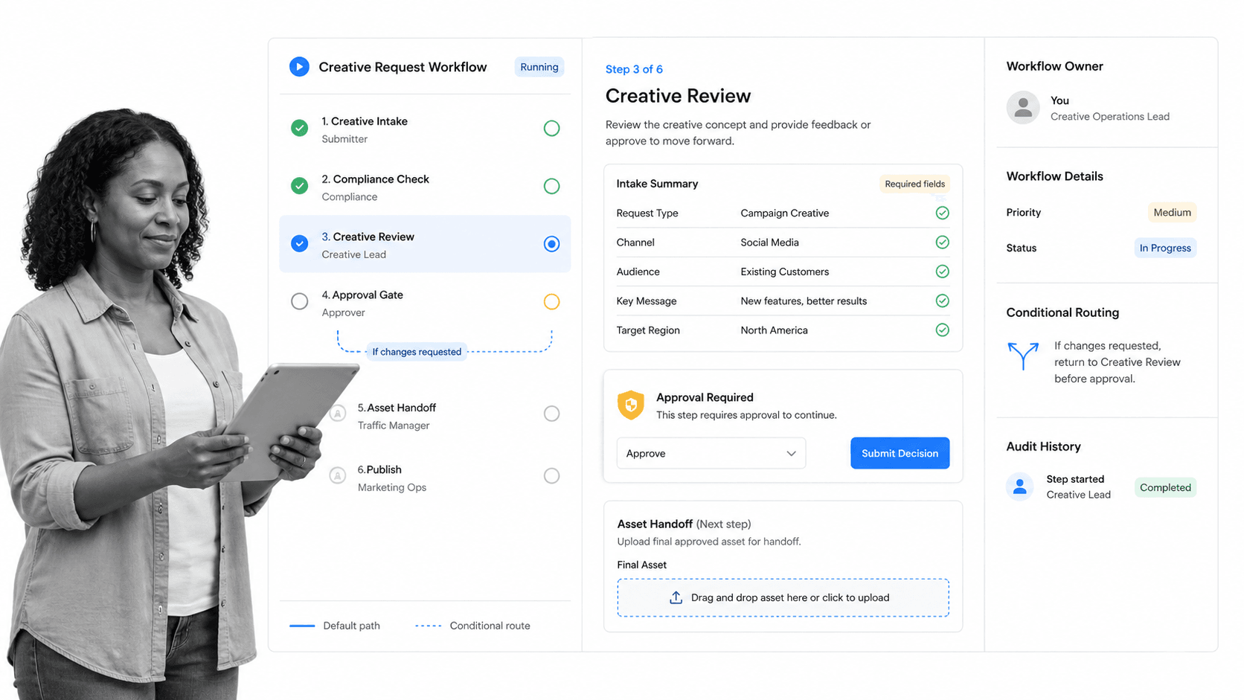Click the check icon in Audience row
The height and width of the screenshot is (700, 1244).
942,272
